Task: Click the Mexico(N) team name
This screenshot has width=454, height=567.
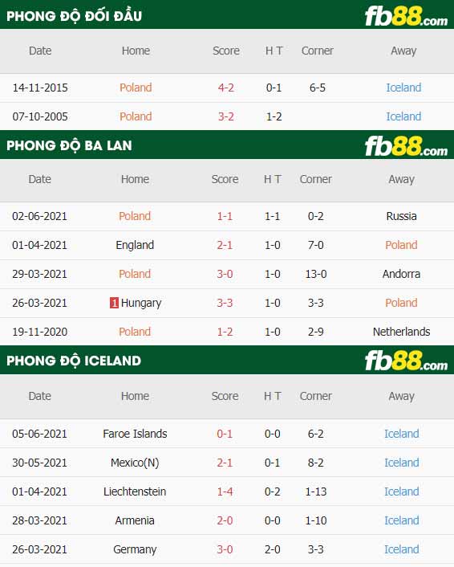Action: (135, 463)
